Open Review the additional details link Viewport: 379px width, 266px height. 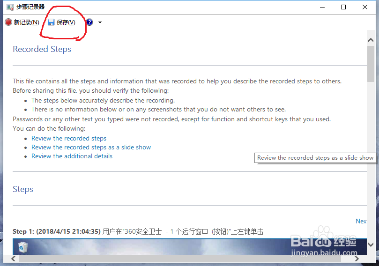(72, 156)
